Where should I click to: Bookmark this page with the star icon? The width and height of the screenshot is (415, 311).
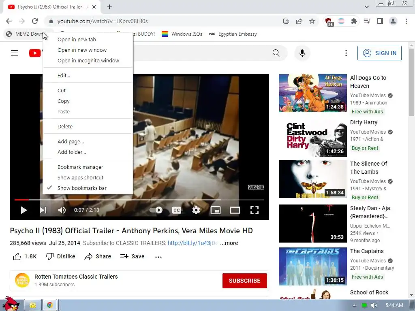coord(312,21)
